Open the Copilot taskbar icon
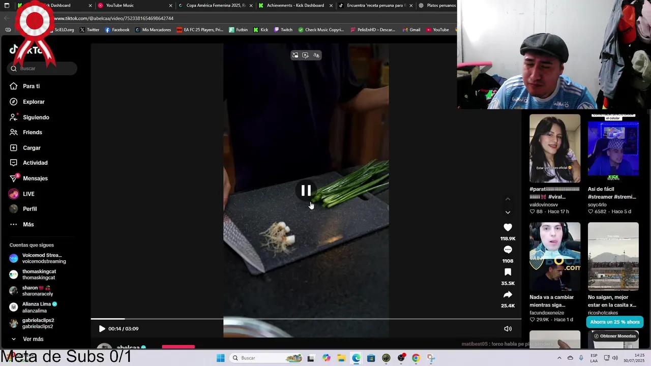651x366 pixels. click(326, 358)
